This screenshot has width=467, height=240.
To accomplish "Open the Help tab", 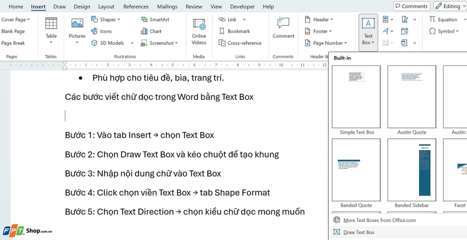I will [x=269, y=6].
